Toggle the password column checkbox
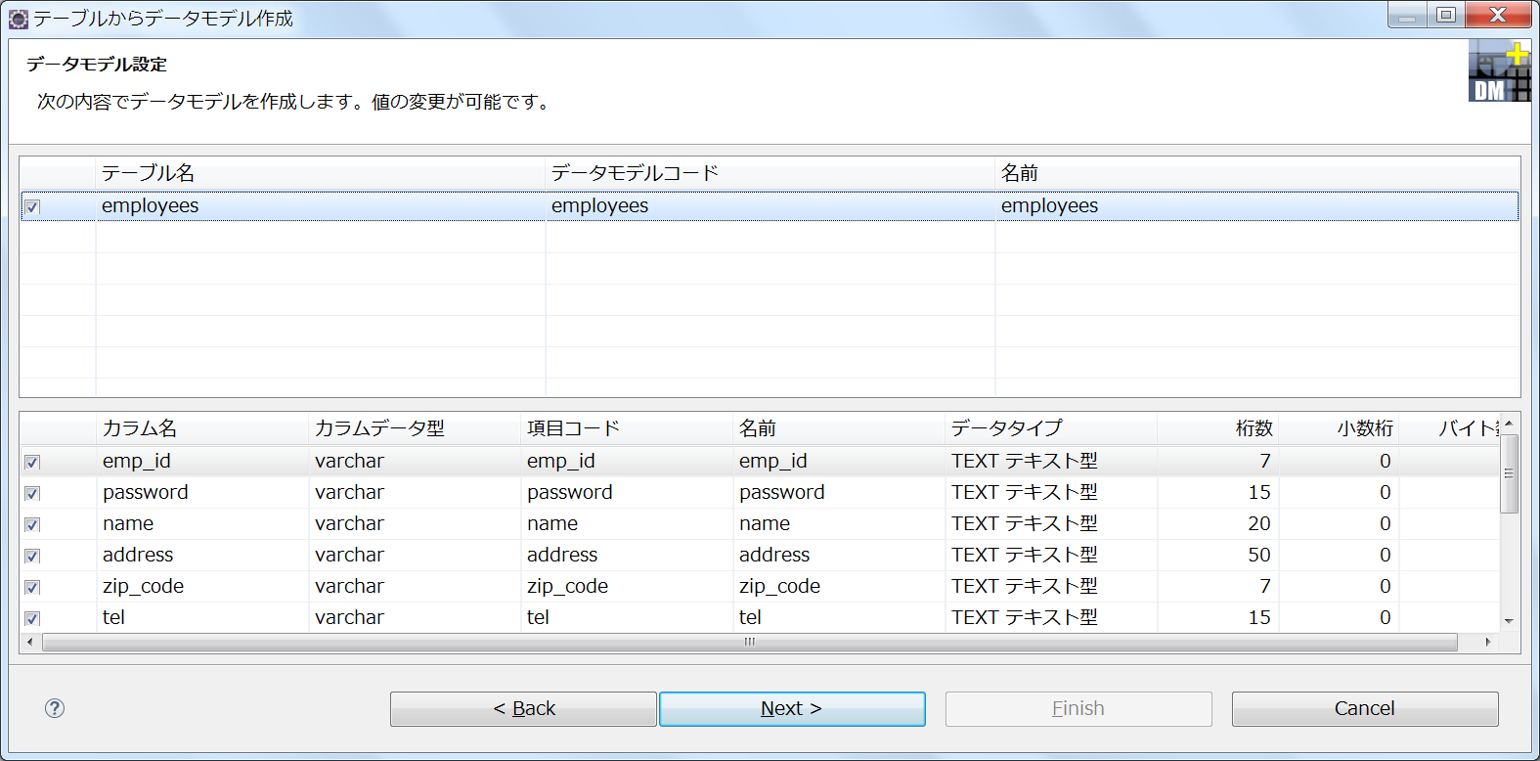The width and height of the screenshot is (1540, 761). tap(32, 493)
